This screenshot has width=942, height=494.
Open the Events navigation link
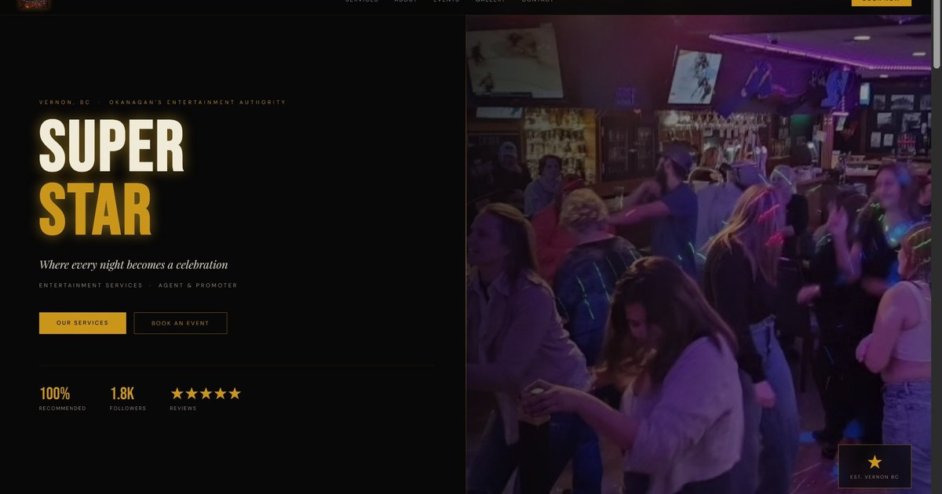pos(446,2)
